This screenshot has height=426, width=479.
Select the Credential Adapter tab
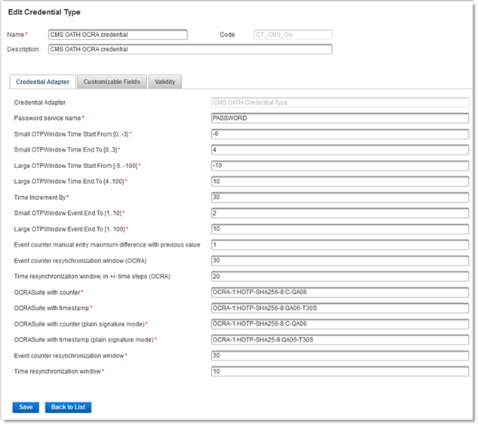pos(42,81)
